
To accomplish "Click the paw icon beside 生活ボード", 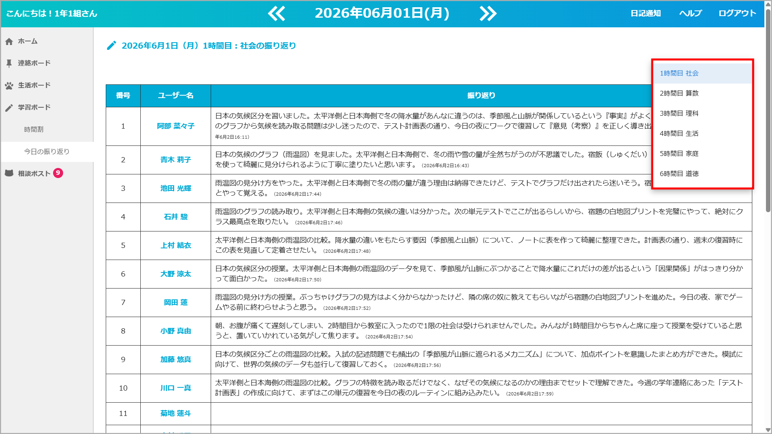I will click(x=9, y=85).
